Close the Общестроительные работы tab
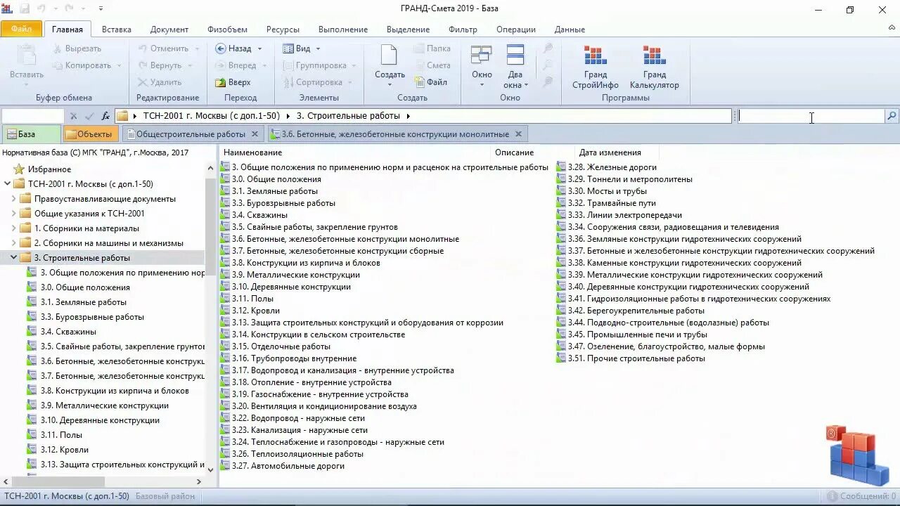The width and height of the screenshot is (900, 506). pyautogui.click(x=255, y=134)
